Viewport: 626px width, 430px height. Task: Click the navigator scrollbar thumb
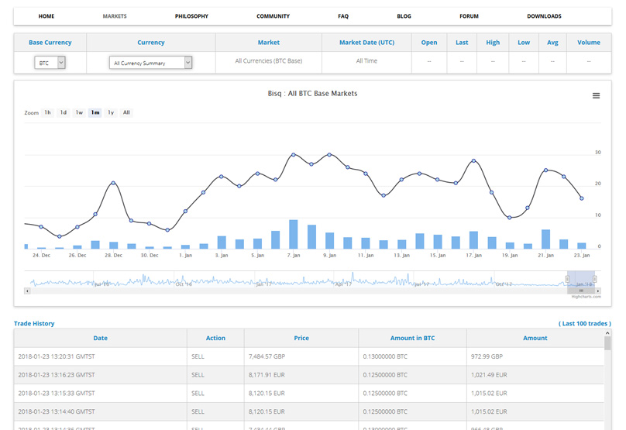[x=581, y=291]
